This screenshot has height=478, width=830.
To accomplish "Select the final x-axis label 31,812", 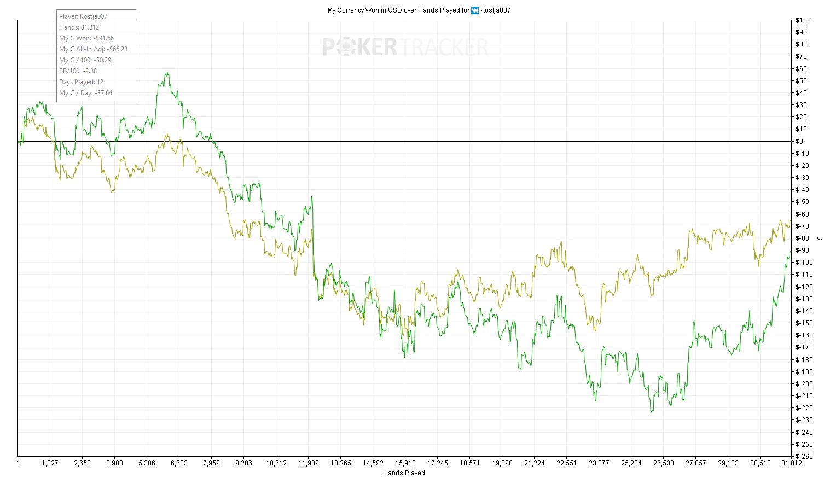I will pyautogui.click(x=792, y=463).
